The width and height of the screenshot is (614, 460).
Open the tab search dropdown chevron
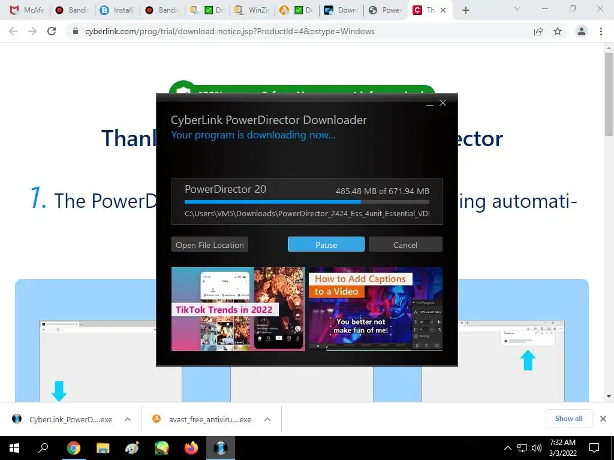pos(517,8)
